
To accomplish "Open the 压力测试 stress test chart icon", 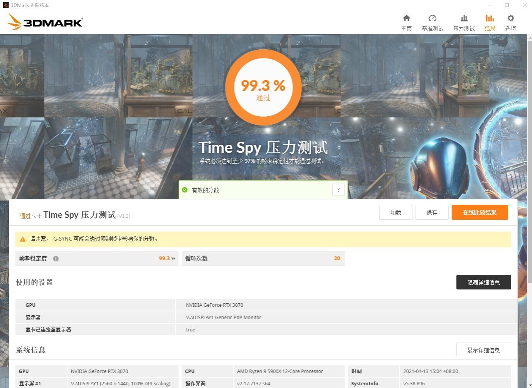I will pyautogui.click(x=464, y=18).
